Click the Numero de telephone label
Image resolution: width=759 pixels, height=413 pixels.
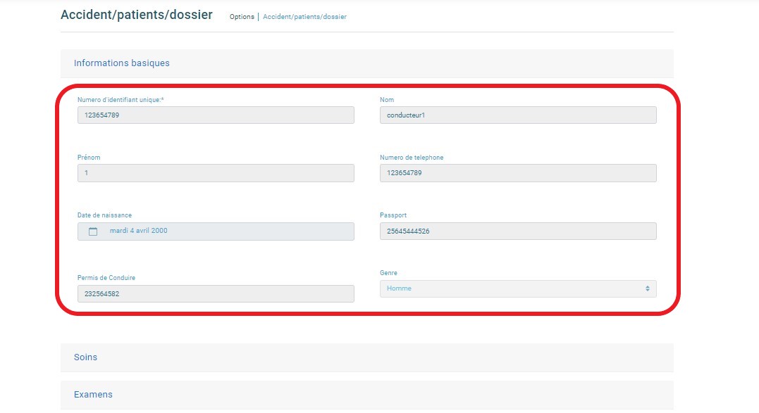(x=412, y=158)
